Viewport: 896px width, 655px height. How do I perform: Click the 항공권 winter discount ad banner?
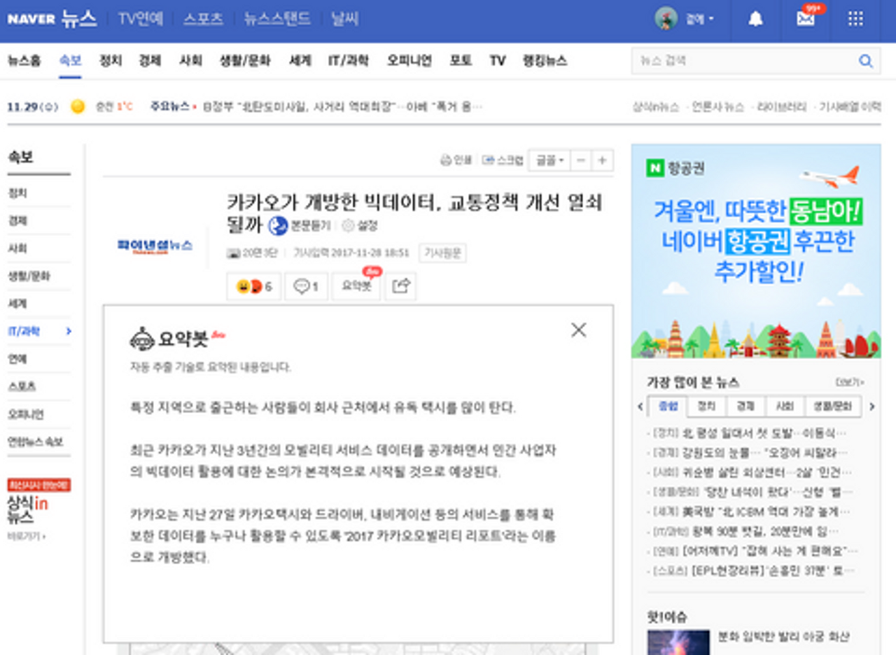(756, 251)
